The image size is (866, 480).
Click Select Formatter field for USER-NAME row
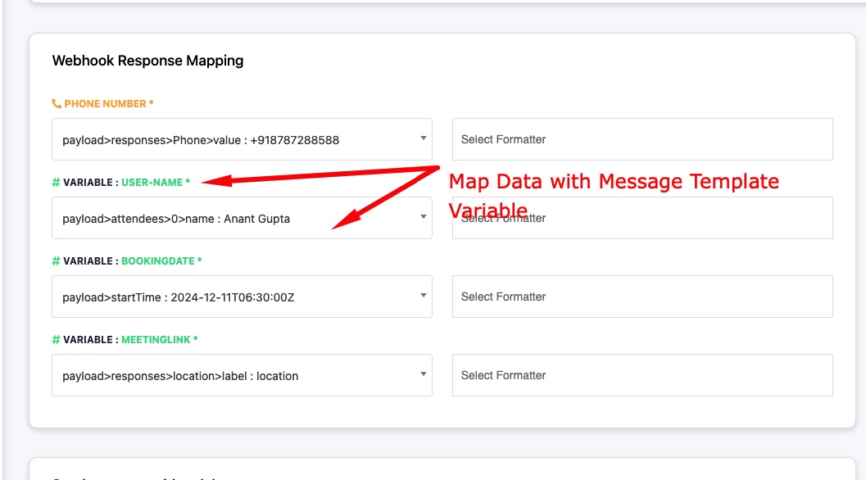point(642,218)
